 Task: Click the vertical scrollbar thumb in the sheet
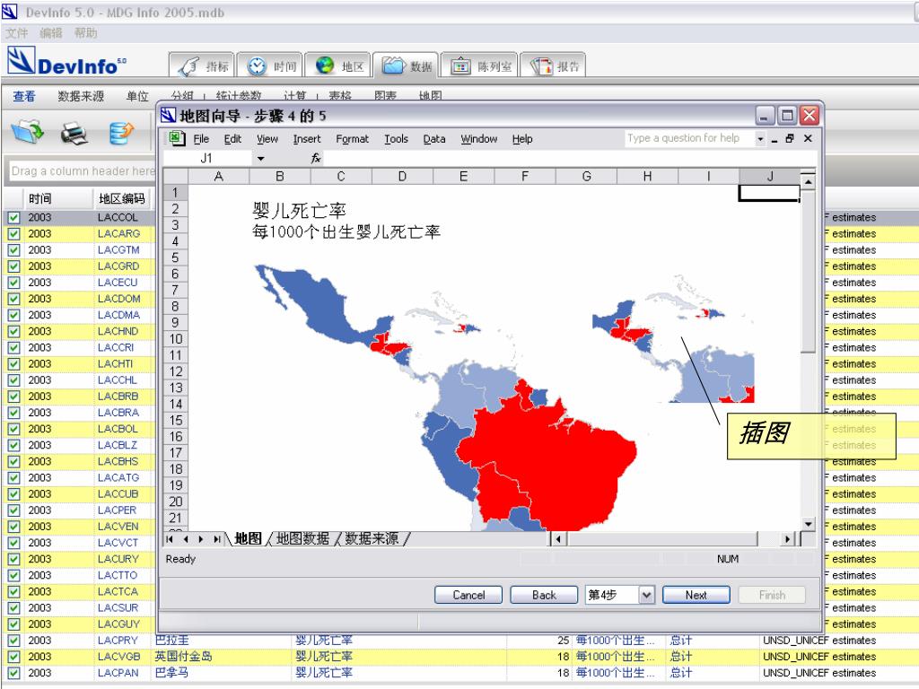click(x=809, y=271)
